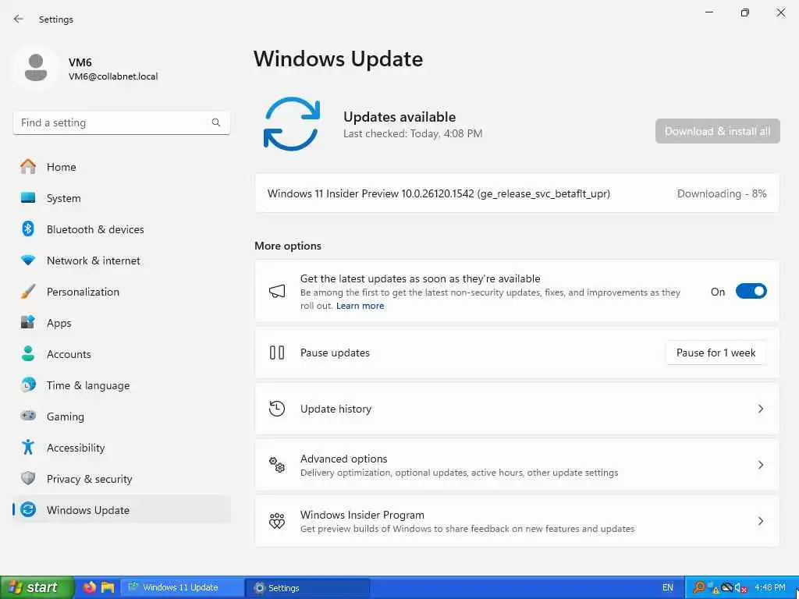Open the Privacy & security label

tap(89, 479)
